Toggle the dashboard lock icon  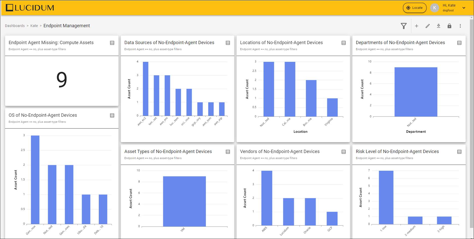tap(449, 26)
